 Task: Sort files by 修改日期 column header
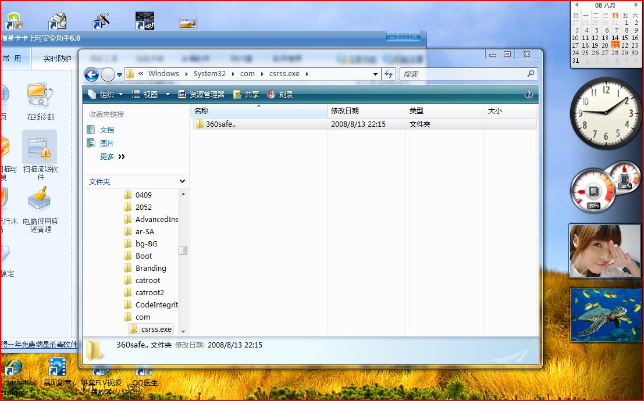(345, 111)
